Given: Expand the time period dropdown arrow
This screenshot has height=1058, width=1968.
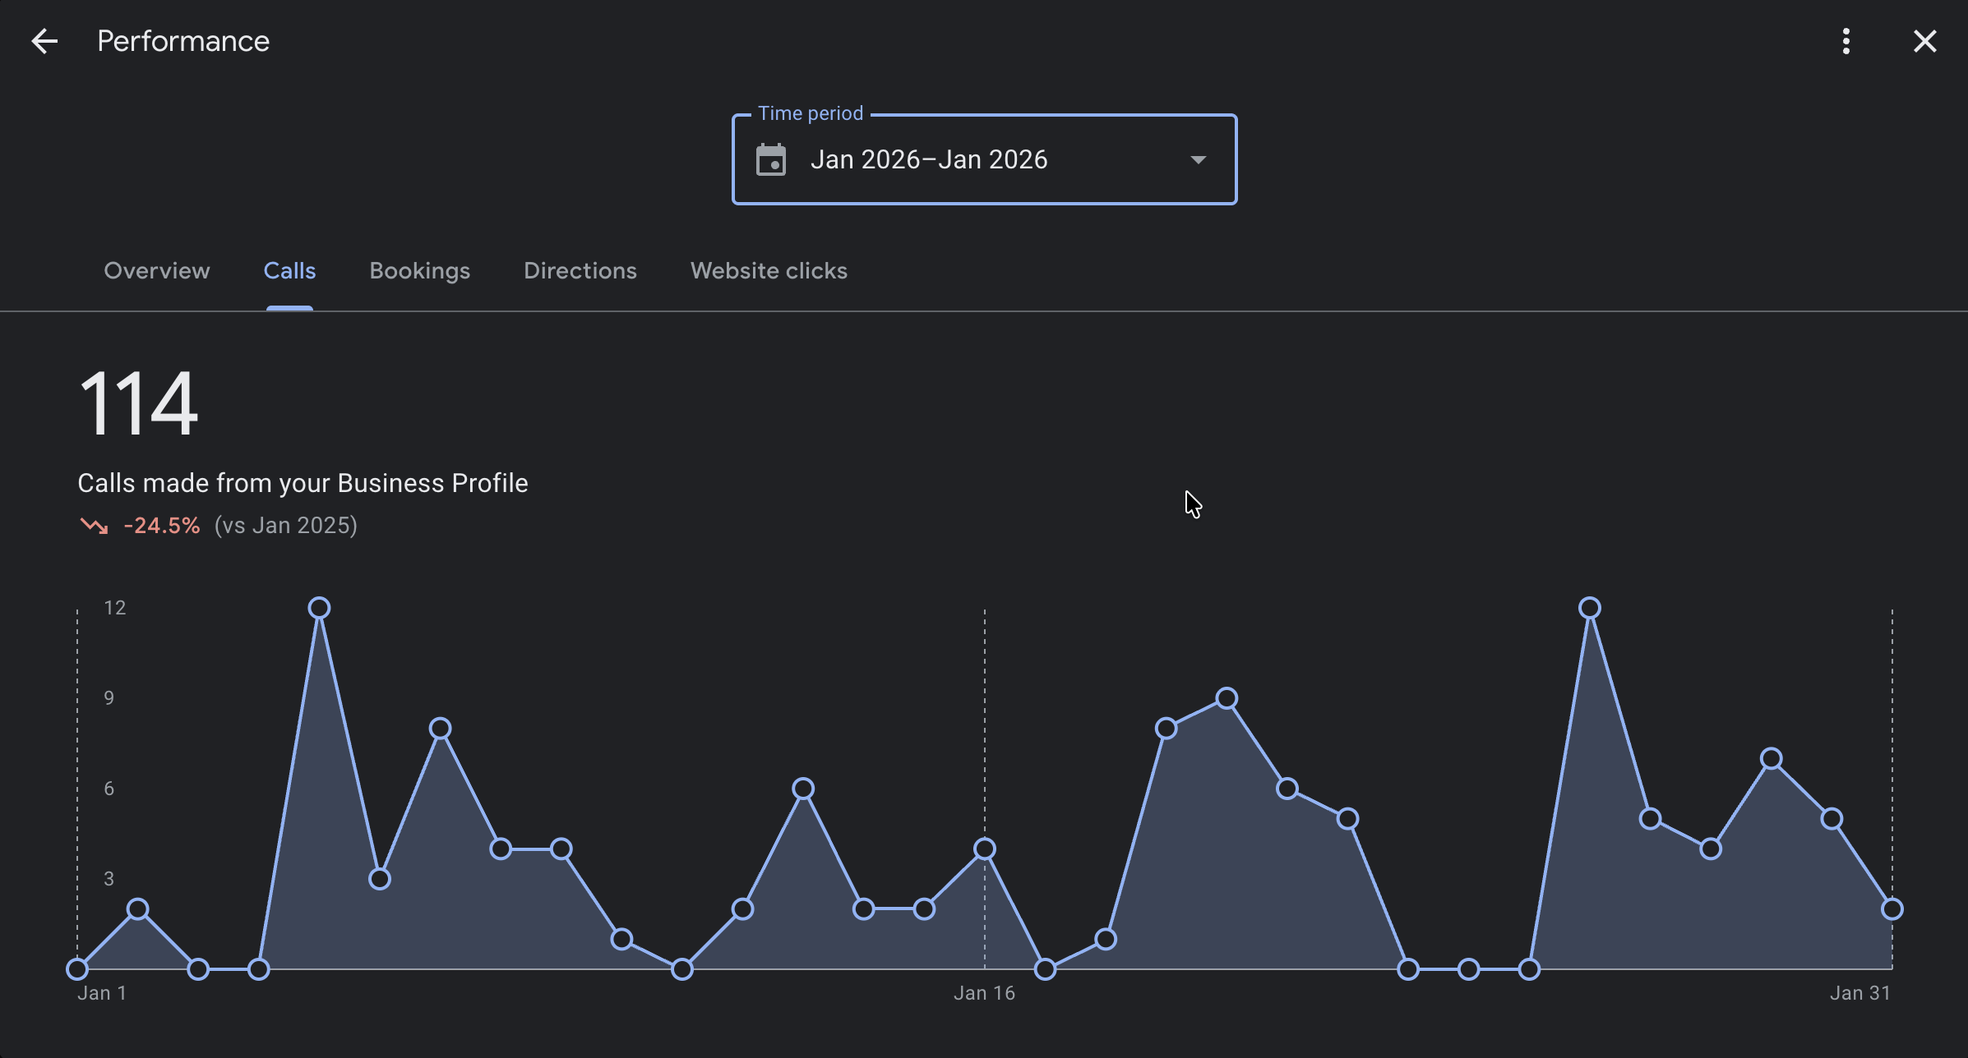Looking at the screenshot, I should pyautogui.click(x=1198, y=159).
